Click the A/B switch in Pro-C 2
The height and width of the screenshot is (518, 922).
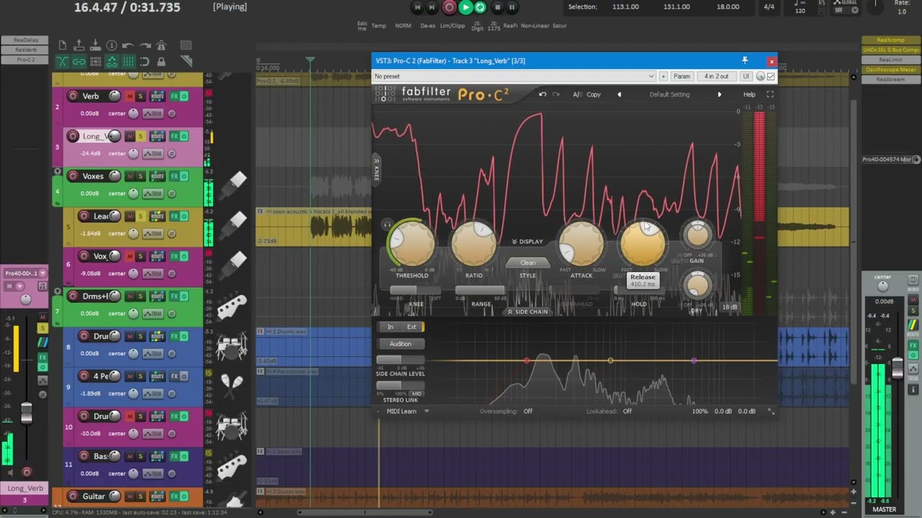577,94
